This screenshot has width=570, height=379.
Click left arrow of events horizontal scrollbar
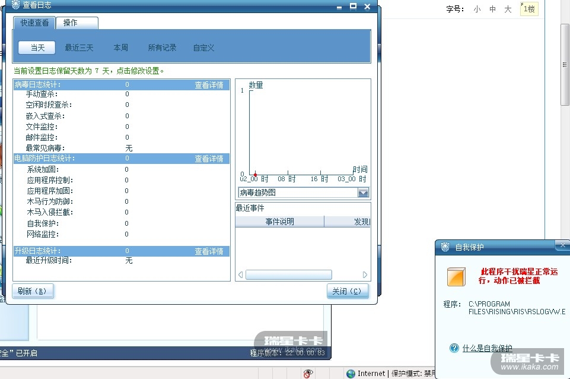(x=240, y=275)
